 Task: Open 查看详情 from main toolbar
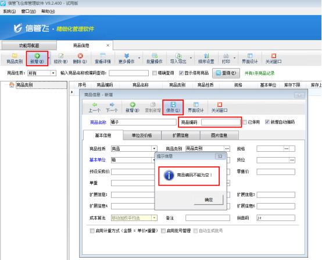(103, 58)
